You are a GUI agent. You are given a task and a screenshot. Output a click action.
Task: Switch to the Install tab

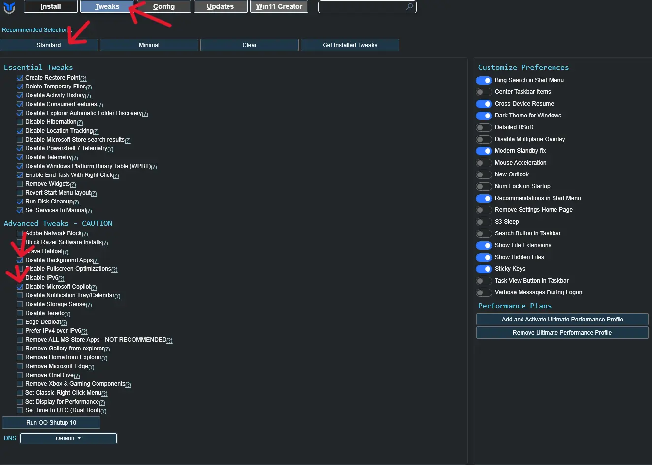pyautogui.click(x=51, y=6)
